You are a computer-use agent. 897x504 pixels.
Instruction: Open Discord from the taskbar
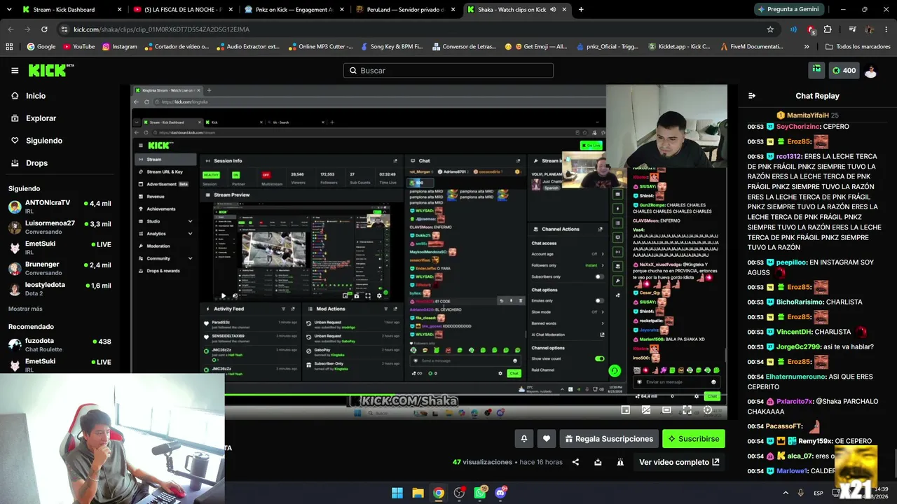coord(500,493)
